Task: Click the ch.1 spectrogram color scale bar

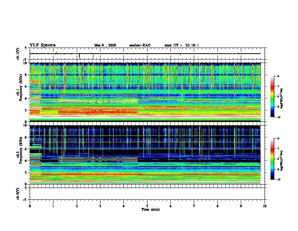Action: point(272,97)
